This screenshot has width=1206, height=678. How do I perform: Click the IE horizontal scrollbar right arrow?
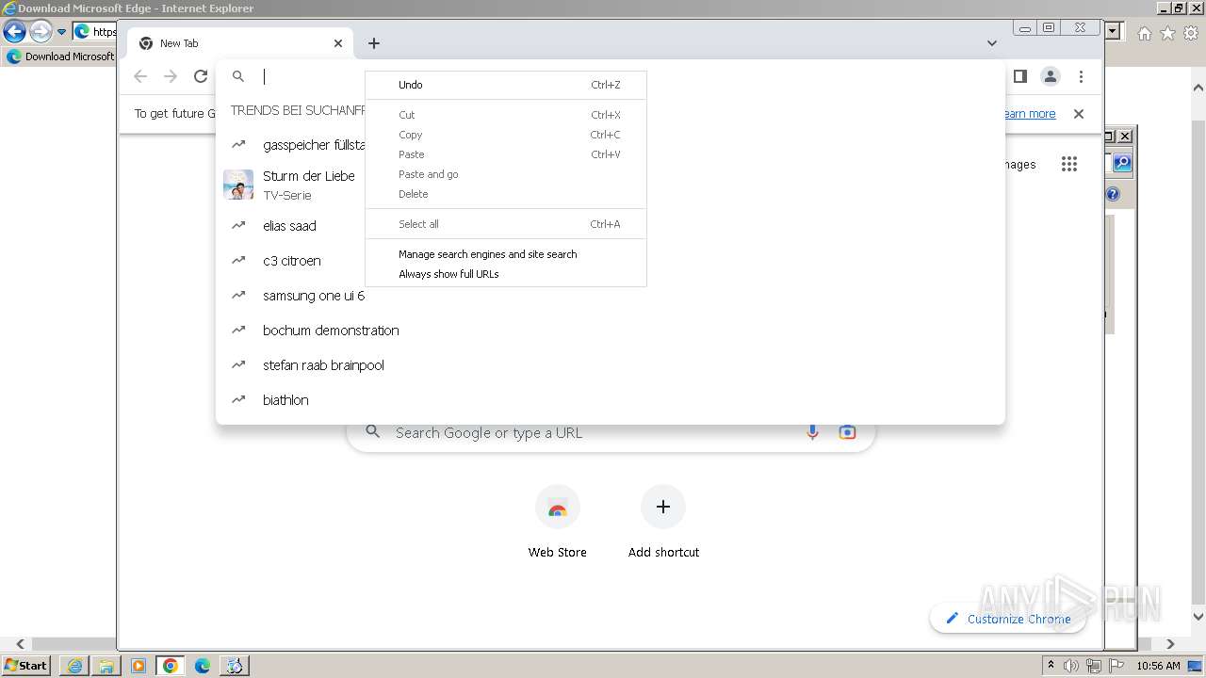click(x=1170, y=644)
